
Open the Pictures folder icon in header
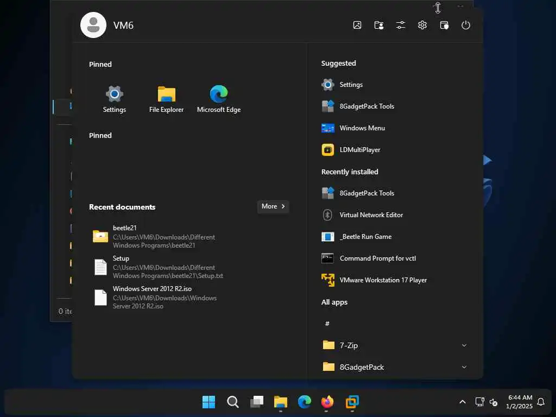coord(357,25)
